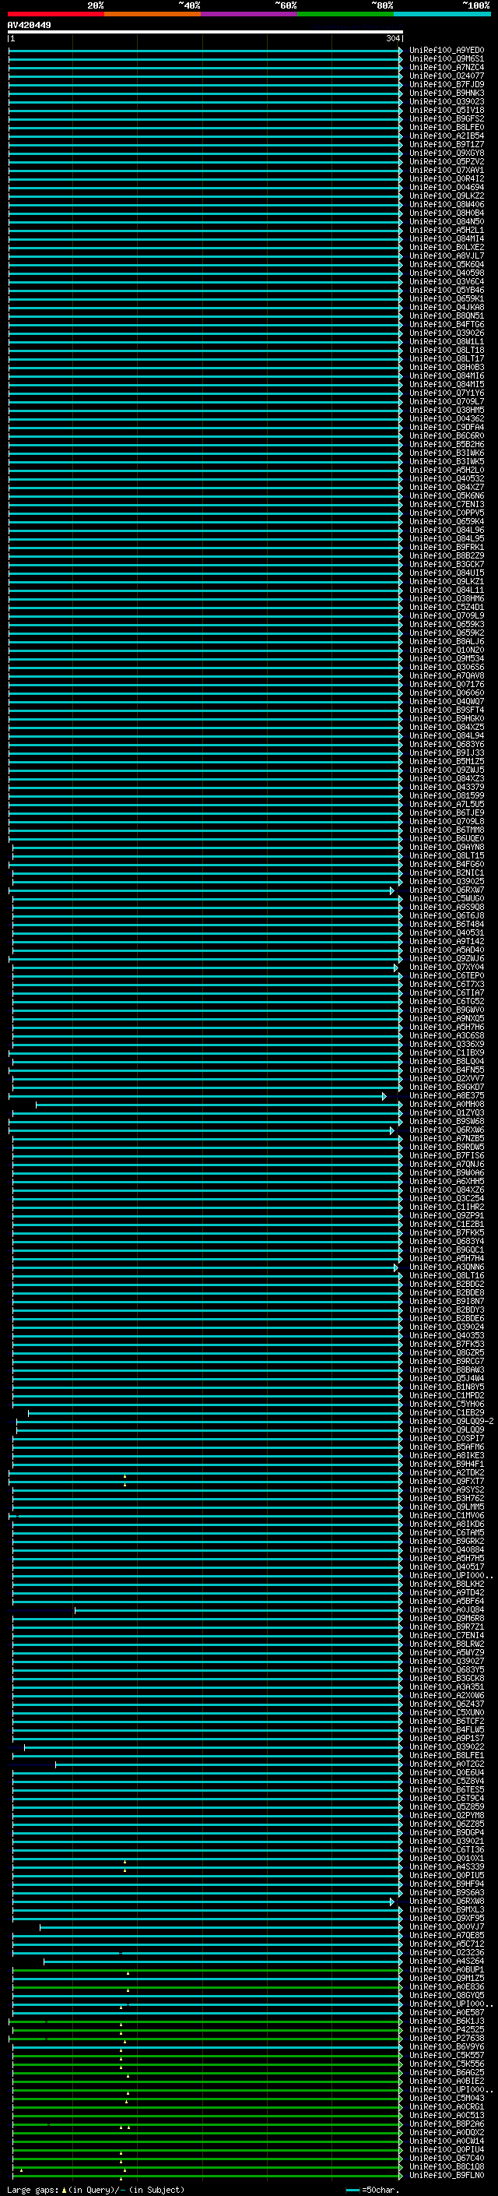
Task: Click the purple ~60% identity scale segment
Action: pos(250,14)
